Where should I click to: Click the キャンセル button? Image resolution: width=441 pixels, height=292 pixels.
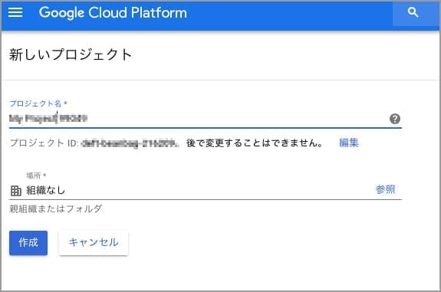point(94,243)
